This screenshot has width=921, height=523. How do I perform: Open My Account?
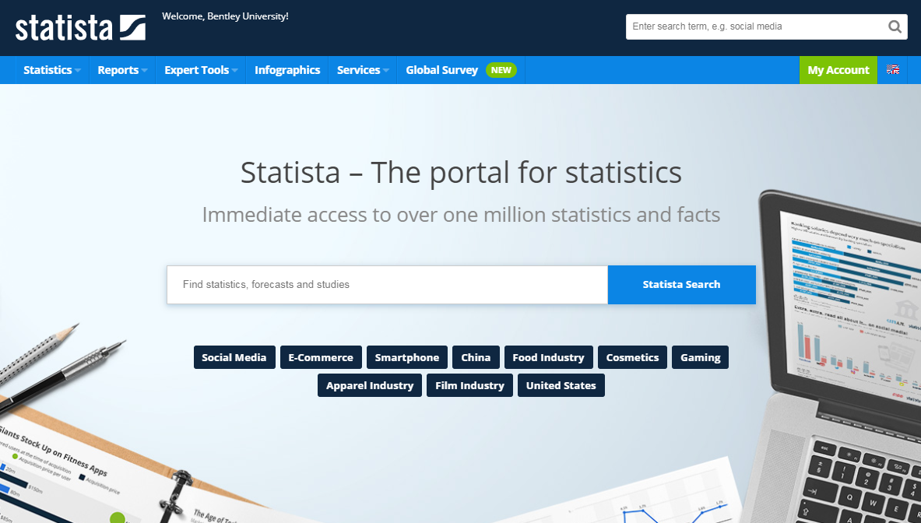[838, 70]
